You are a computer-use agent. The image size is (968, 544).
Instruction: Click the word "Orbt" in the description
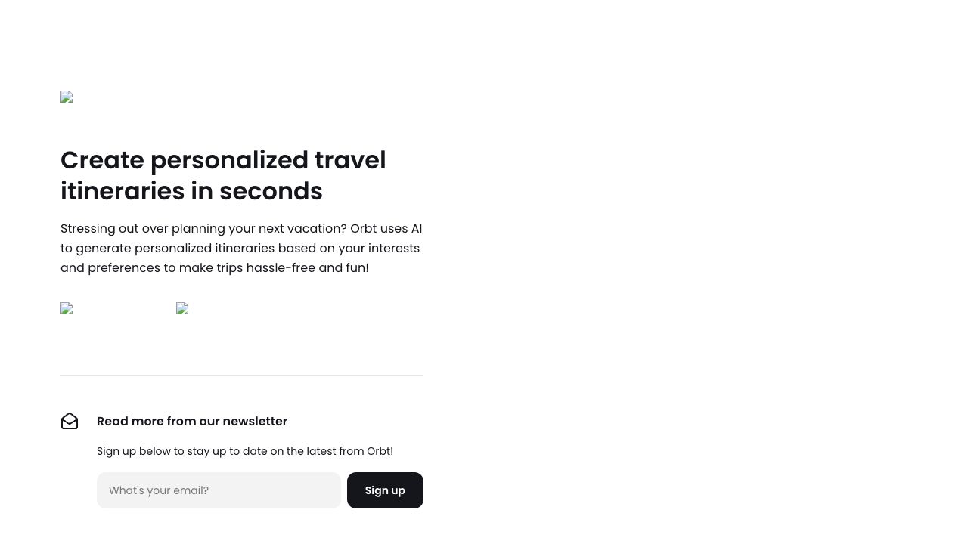coord(363,228)
